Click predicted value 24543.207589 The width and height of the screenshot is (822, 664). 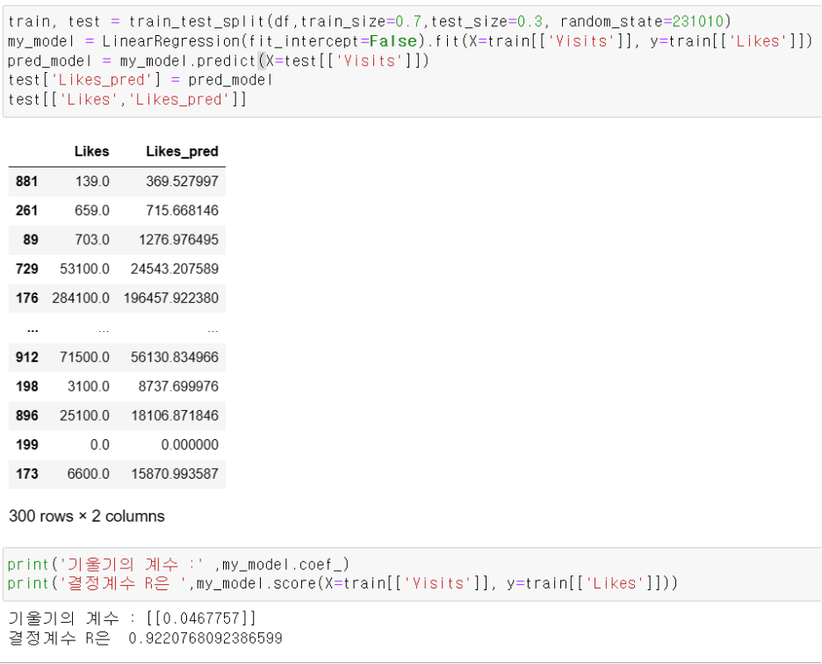tap(175, 269)
